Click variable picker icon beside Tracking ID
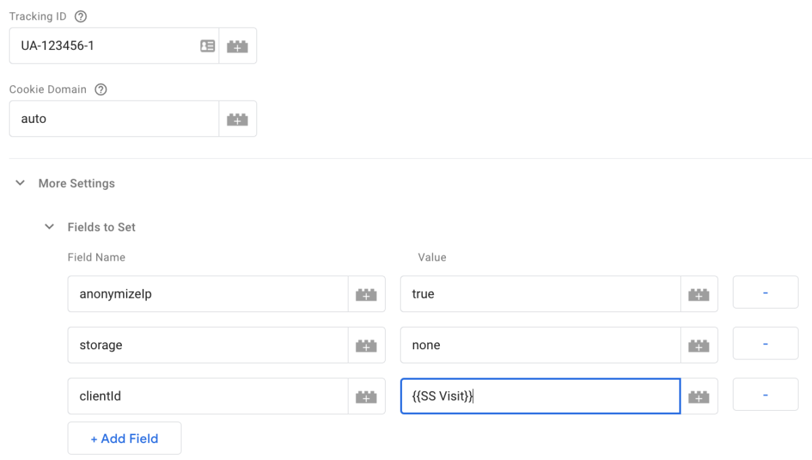The height and width of the screenshot is (460, 812). (x=238, y=46)
